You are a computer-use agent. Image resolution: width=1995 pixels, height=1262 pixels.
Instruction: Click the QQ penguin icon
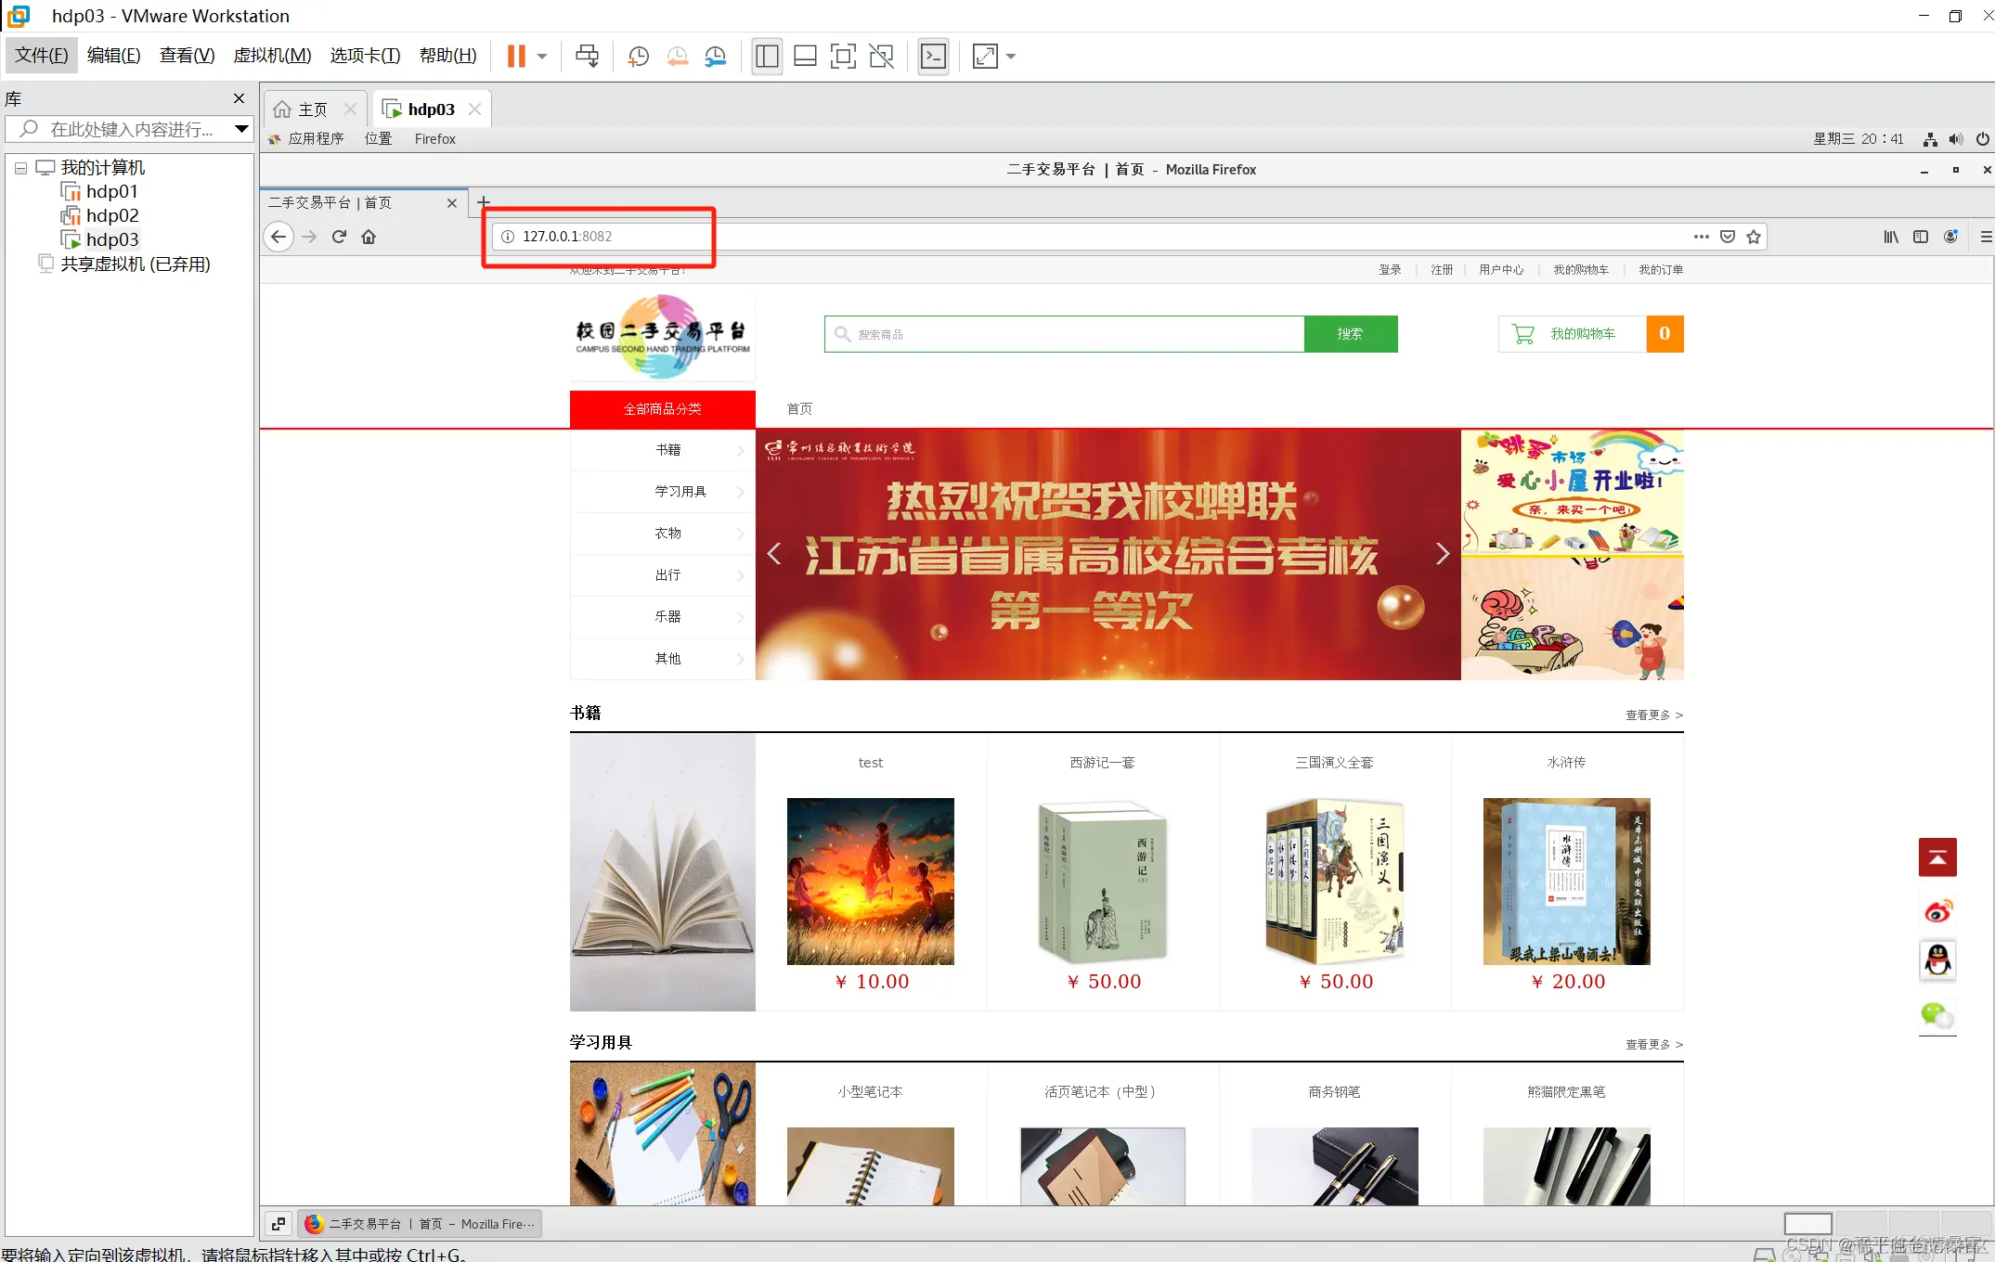[x=1937, y=960]
